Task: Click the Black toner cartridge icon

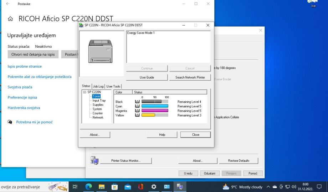Action: click(x=137, y=102)
